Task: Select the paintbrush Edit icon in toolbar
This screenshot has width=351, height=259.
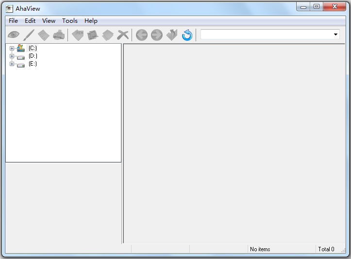Action: click(x=29, y=35)
